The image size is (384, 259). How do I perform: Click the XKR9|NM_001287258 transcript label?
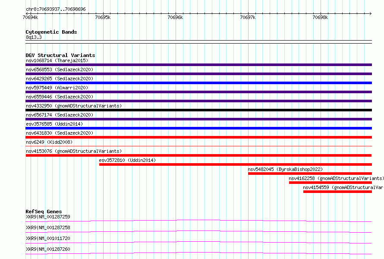pyautogui.click(x=48, y=227)
